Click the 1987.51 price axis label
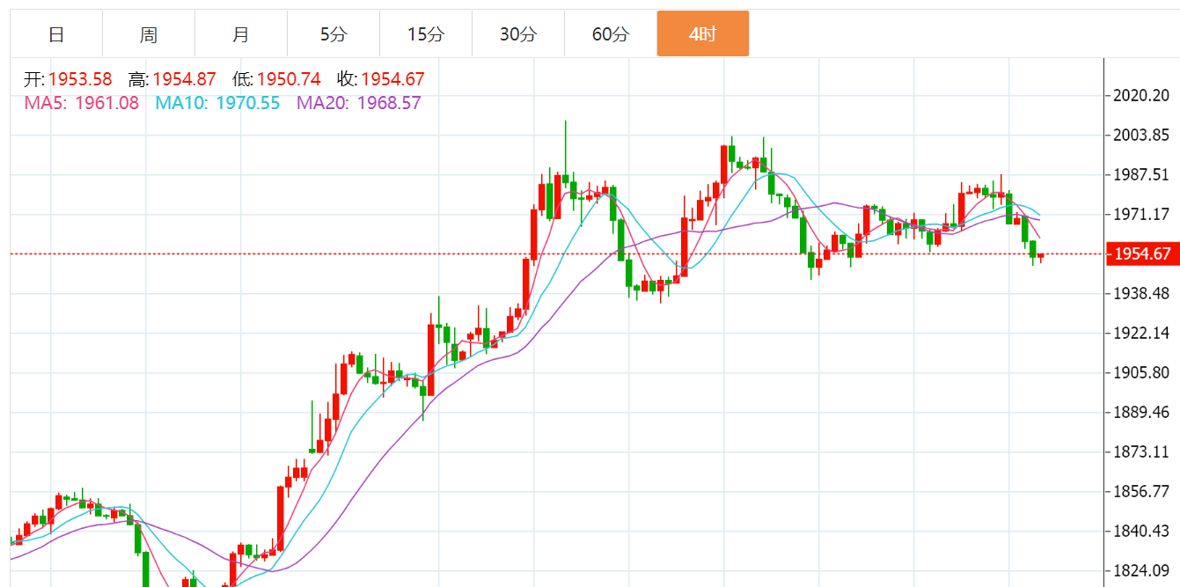Screen dimensions: 1180x587 [1142, 174]
